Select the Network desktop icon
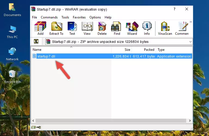 click(12, 54)
